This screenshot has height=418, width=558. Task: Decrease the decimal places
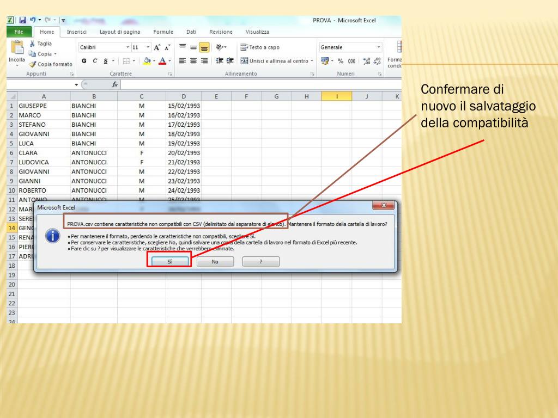point(378,61)
